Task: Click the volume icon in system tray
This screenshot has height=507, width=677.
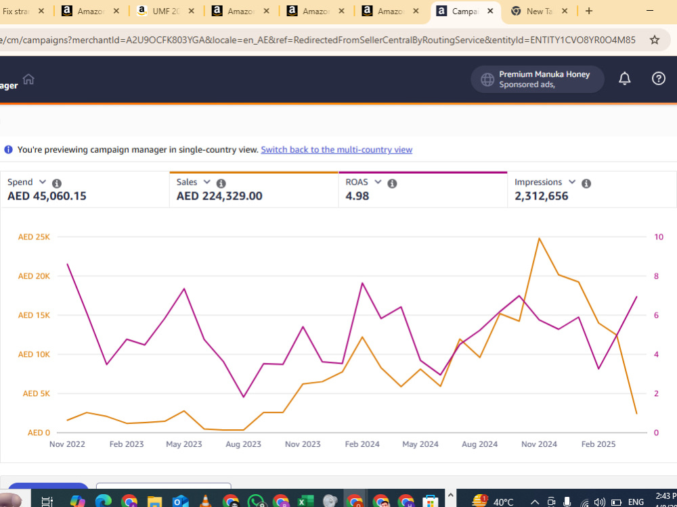Action: click(x=599, y=502)
